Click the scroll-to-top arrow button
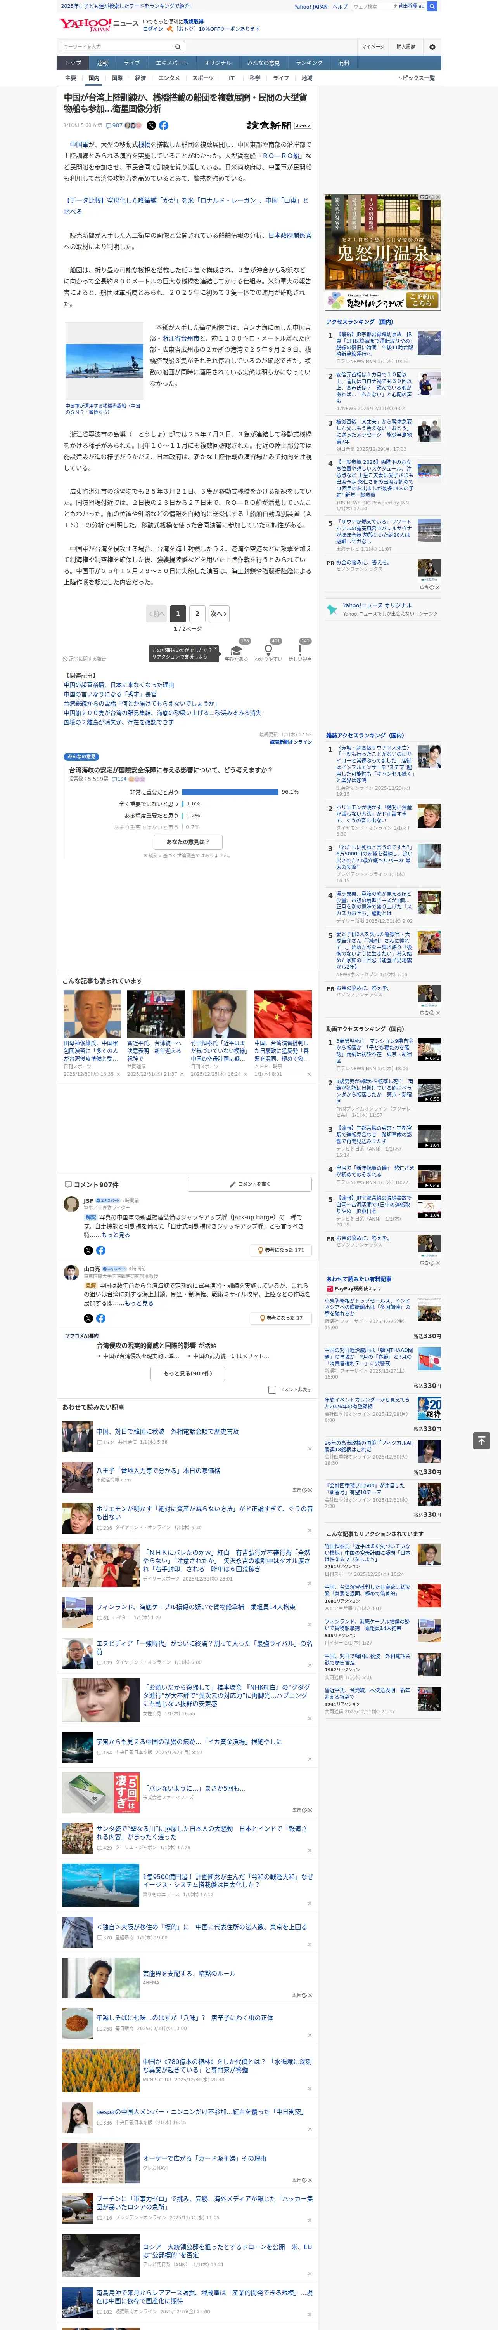The width and height of the screenshot is (498, 2330). pyautogui.click(x=482, y=1440)
